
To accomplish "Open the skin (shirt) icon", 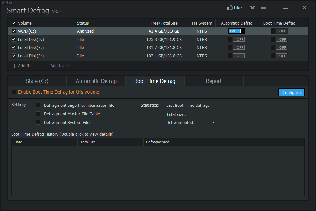I will (252, 8).
